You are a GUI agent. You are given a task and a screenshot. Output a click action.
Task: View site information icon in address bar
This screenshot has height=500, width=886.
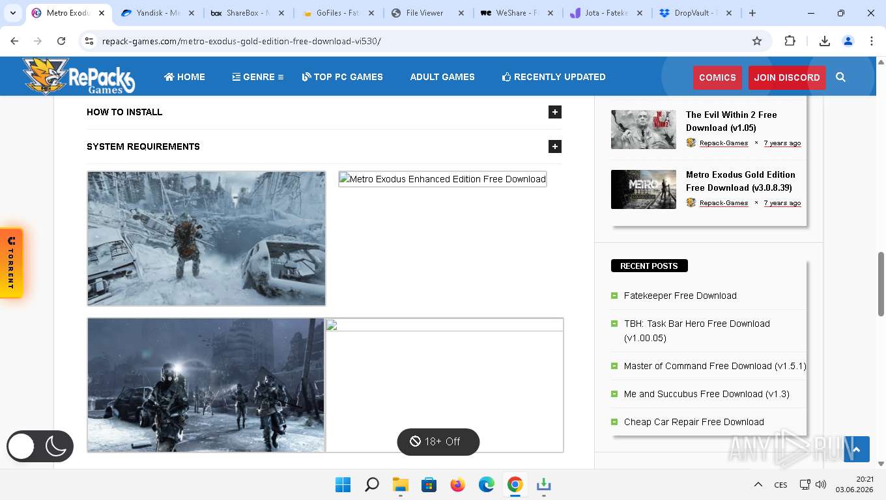click(90, 41)
